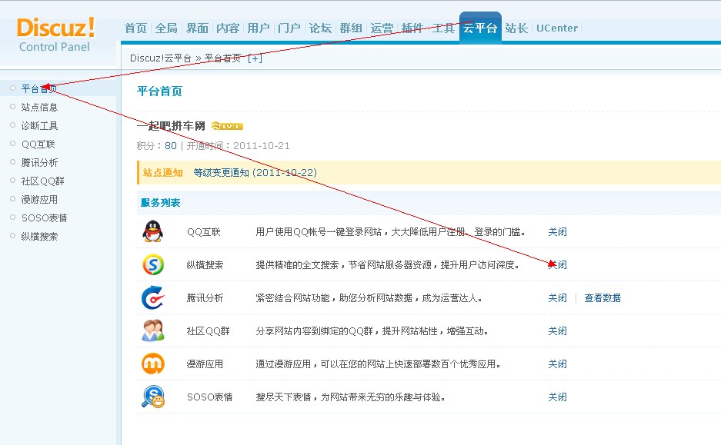Select QQ互联 in the sidebar
Image resolution: width=721 pixels, height=445 pixels.
[x=38, y=144]
